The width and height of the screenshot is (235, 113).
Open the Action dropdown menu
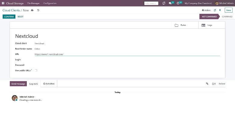[206, 10]
